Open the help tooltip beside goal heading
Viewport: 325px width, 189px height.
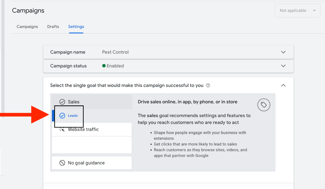click(208, 85)
